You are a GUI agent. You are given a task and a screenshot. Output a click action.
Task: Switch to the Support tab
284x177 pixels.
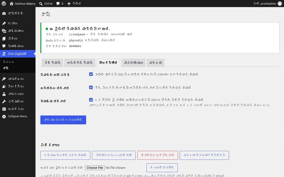pyautogui.click(x=155, y=63)
